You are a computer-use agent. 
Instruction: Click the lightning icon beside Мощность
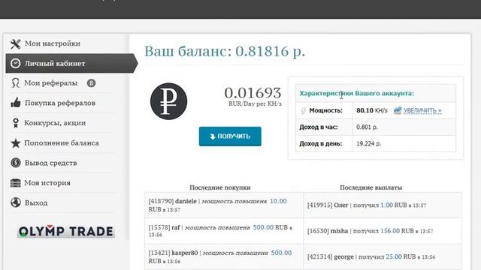coord(304,110)
